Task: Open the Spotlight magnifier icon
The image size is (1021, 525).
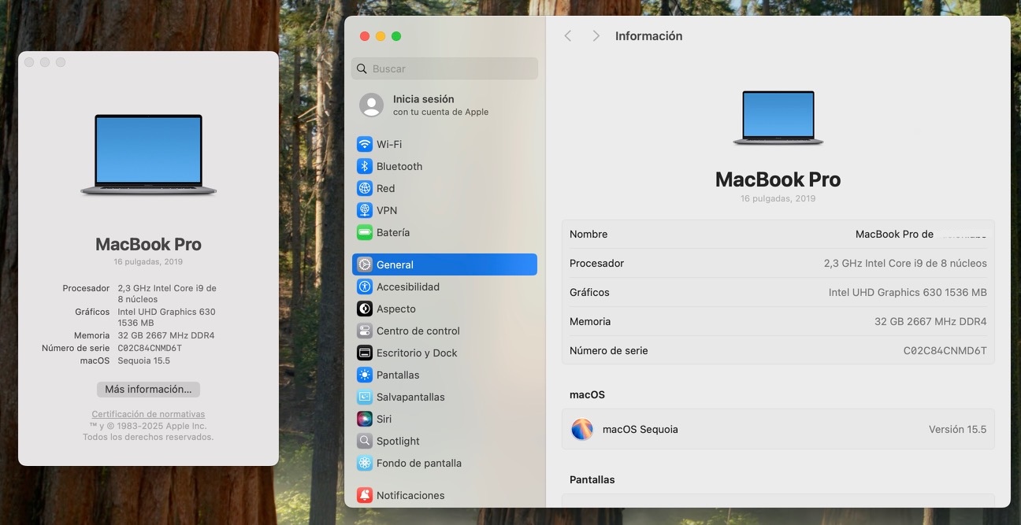Action: point(364,441)
